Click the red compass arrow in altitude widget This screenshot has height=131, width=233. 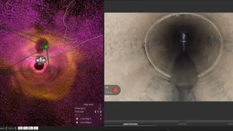[x=116, y=90]
